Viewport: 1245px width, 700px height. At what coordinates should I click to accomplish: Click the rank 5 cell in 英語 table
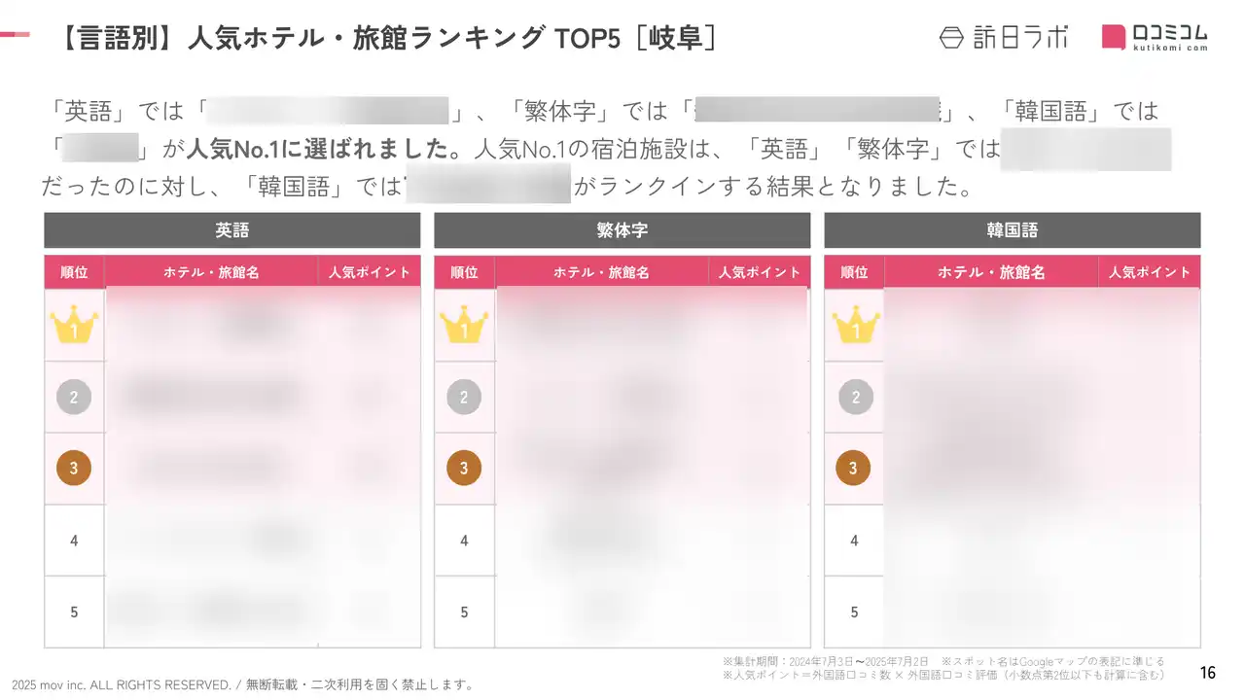74,612
